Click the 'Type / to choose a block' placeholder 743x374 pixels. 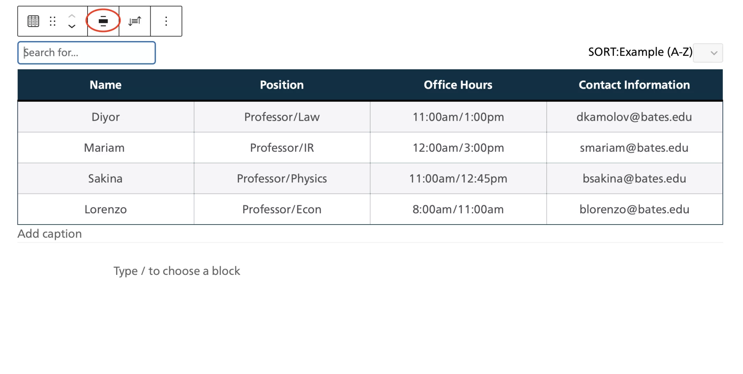tap(177, 271)
